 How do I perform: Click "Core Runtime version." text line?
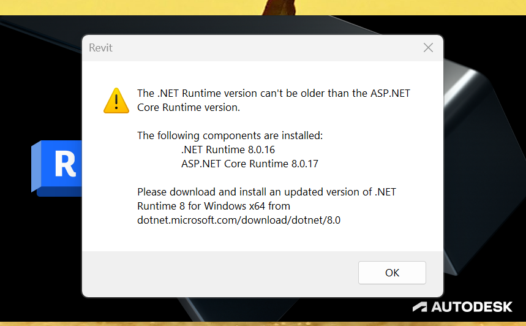coord(188,107)
